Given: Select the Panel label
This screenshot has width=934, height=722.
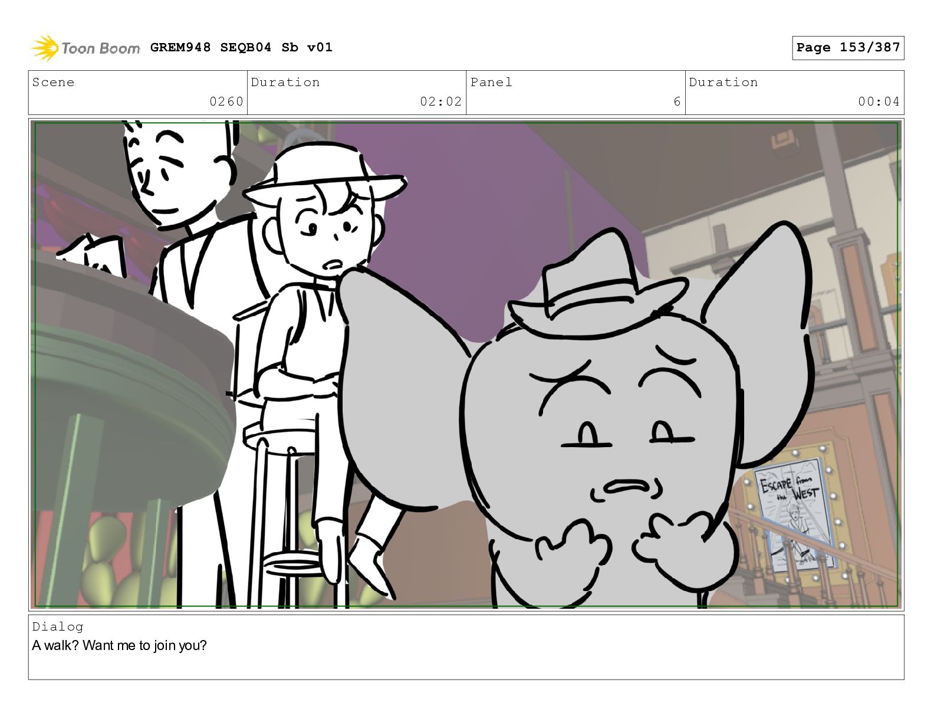Looking at the screenshot, I should click(491, 82).
